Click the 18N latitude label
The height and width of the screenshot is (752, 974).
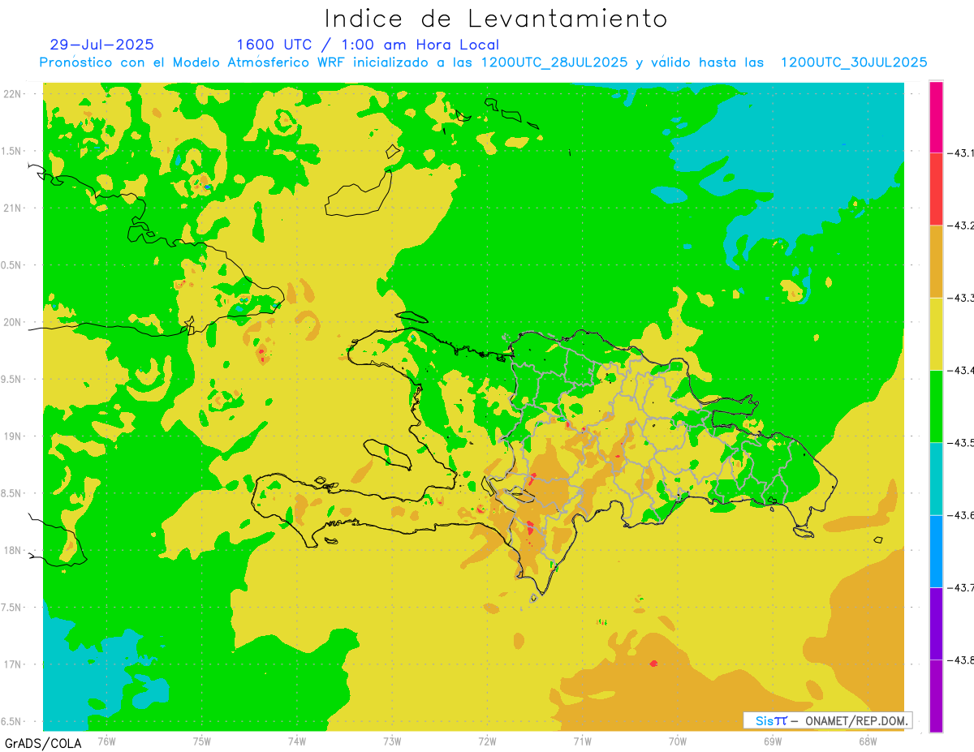pos(14,551)
